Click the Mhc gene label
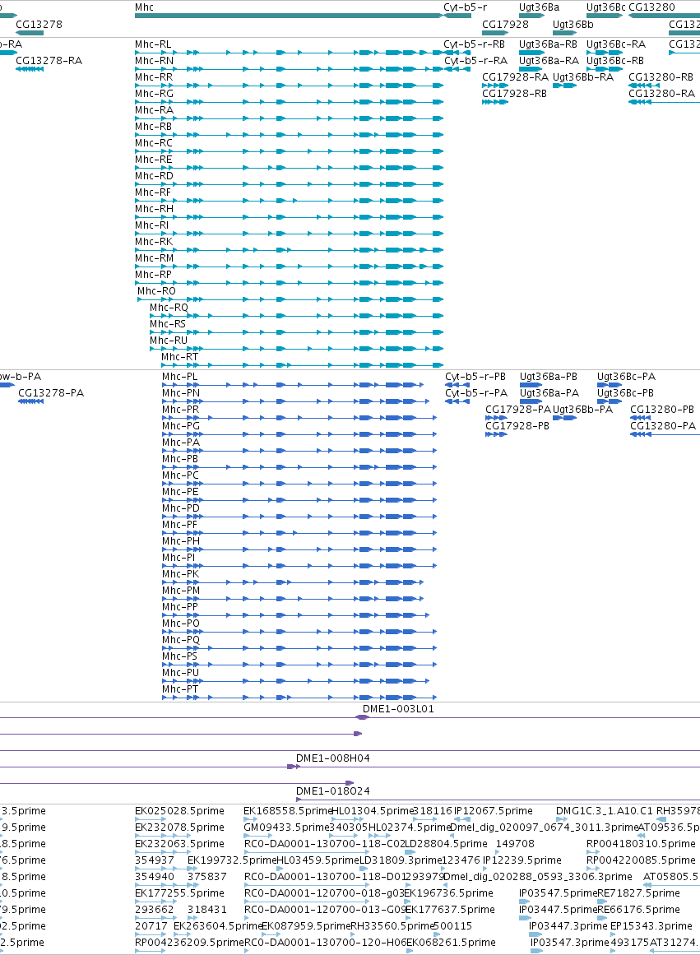 click(145, 7)
